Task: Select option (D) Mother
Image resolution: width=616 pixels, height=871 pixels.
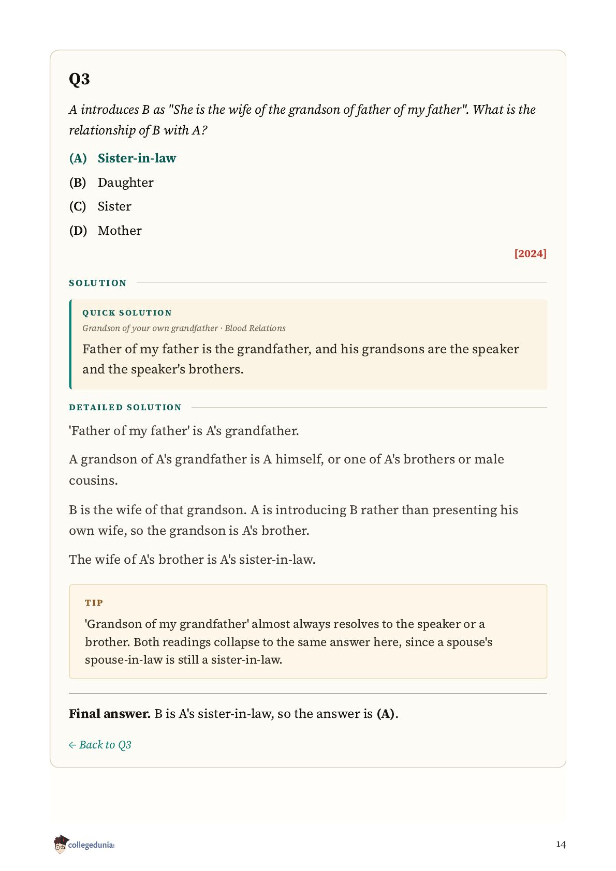Action: coord(106,231)
